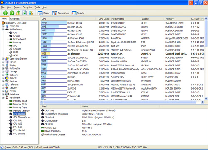Click the Value column header
This screenshot has width=208, height=150.
tap(120, 107)
